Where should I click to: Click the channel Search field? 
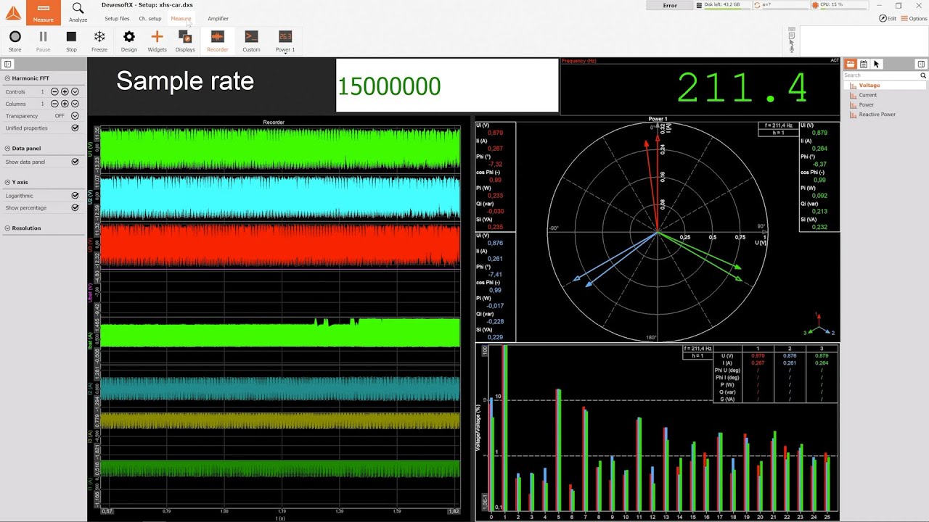tap(880, 75)
